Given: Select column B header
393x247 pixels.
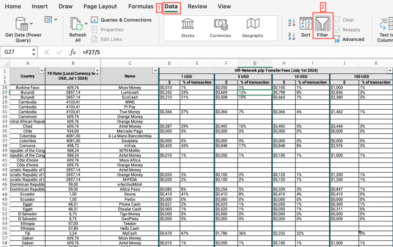Looking at the screenshot, I should coord(73,63).
